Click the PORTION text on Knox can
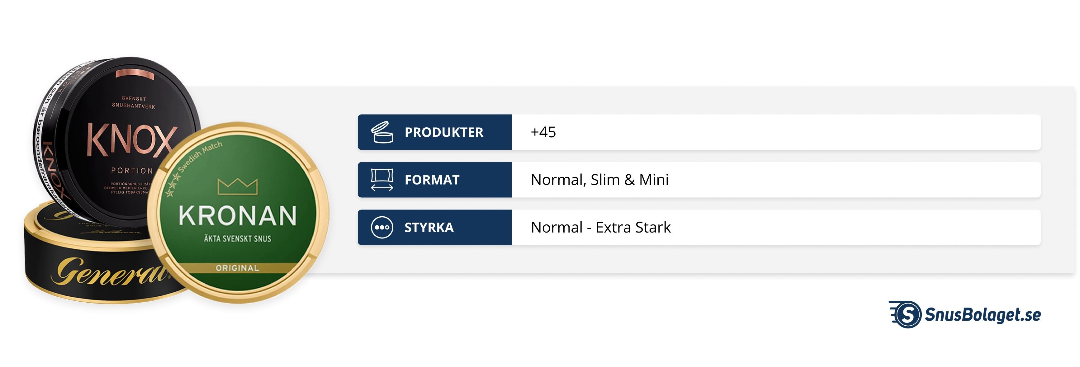The width and height of the screenshot is (1080, 367). [x=132, y=171]
